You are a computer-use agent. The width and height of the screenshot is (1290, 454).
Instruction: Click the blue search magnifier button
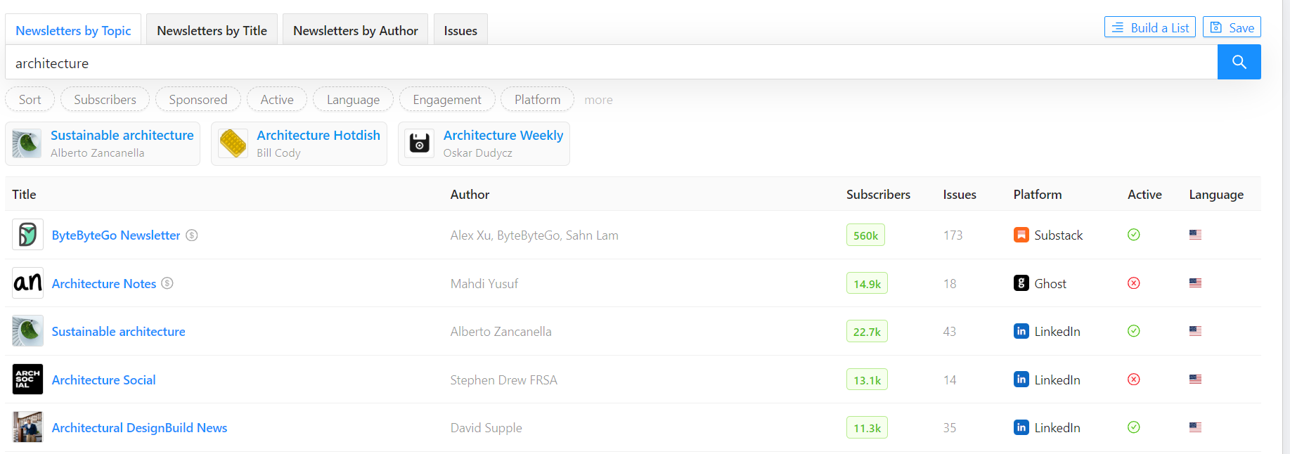pos(1239,62)
